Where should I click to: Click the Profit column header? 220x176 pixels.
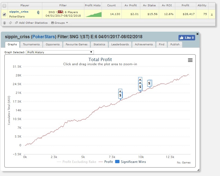click(185, 5)
